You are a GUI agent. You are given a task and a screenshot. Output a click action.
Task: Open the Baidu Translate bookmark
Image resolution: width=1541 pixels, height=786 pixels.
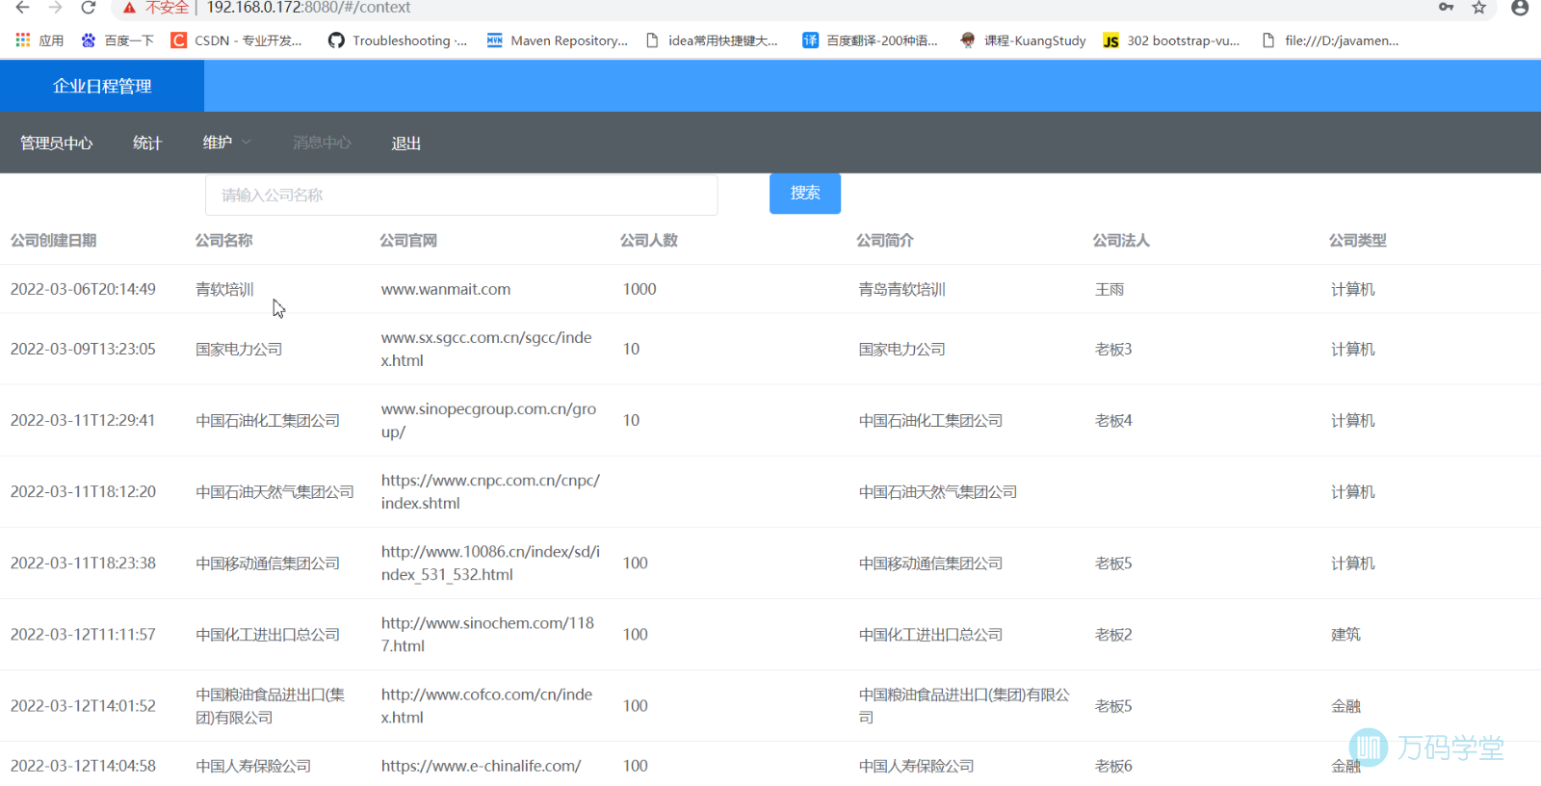click(870, 40)
